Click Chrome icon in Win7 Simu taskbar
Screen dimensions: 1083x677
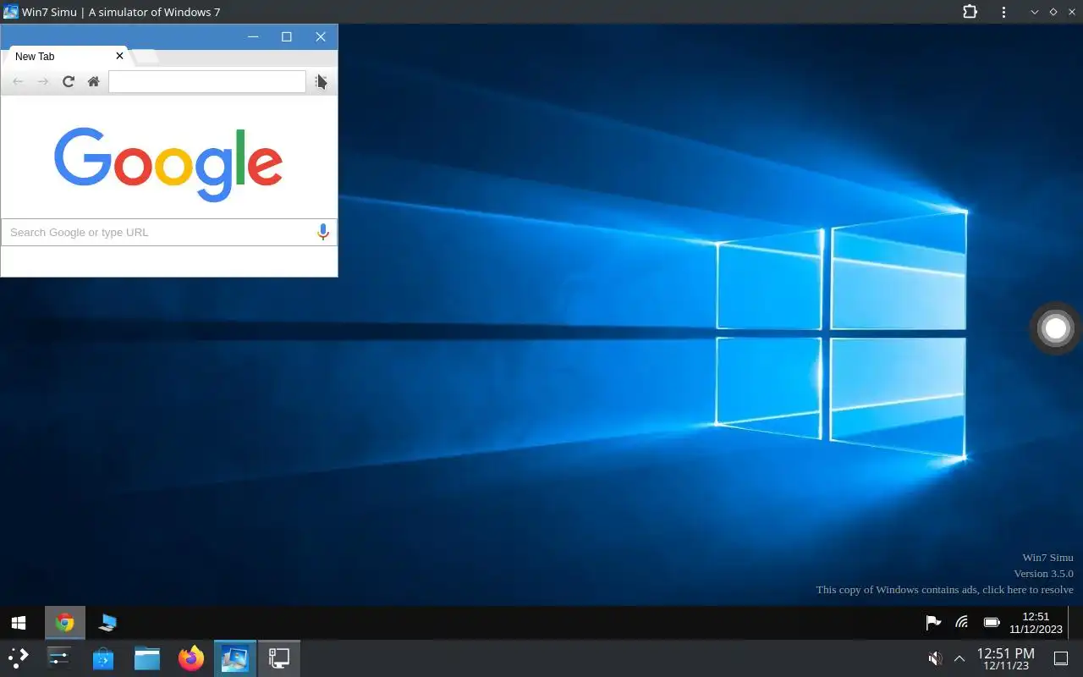tap(64, 623)
